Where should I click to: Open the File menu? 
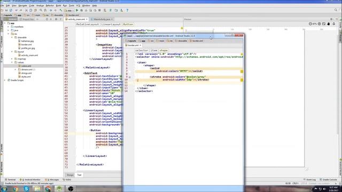(2, 5)
